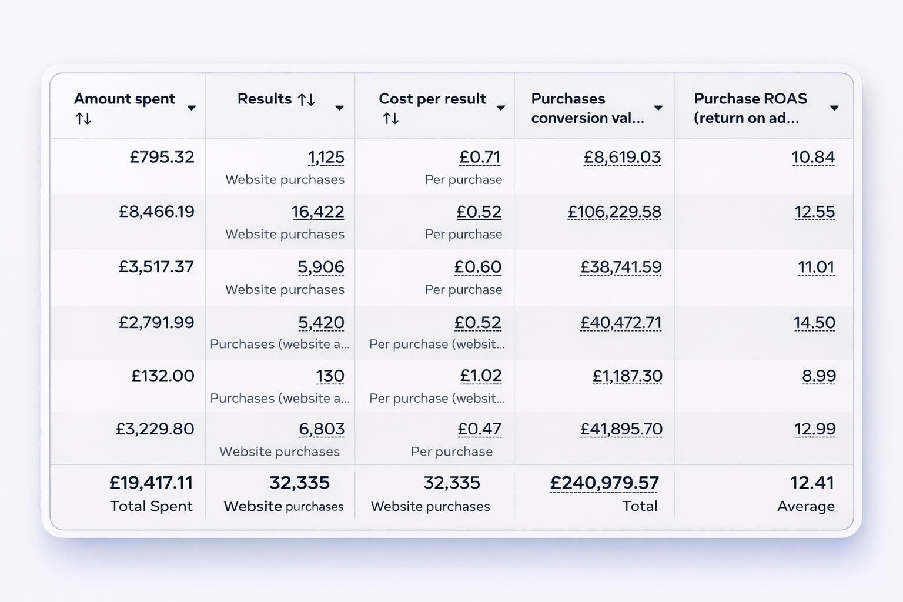This screenshot has height=602, width=903.
Task: Open the Amount spent column dropdown
Action: (191, 108)
